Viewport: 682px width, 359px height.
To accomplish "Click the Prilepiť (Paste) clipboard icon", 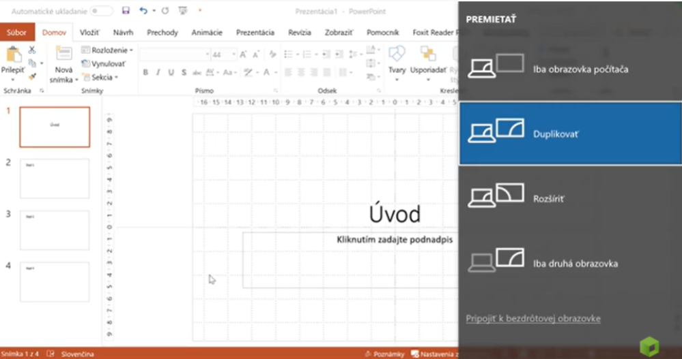I will pos(14,56).
